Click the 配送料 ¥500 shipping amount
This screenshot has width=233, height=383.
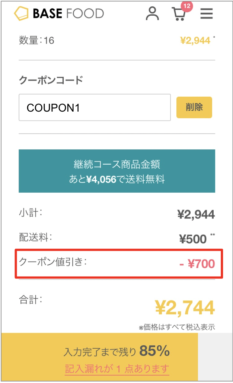(192, 239)
